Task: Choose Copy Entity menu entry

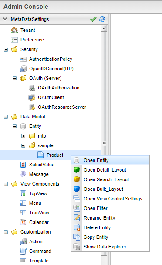Action: [111, 237]
